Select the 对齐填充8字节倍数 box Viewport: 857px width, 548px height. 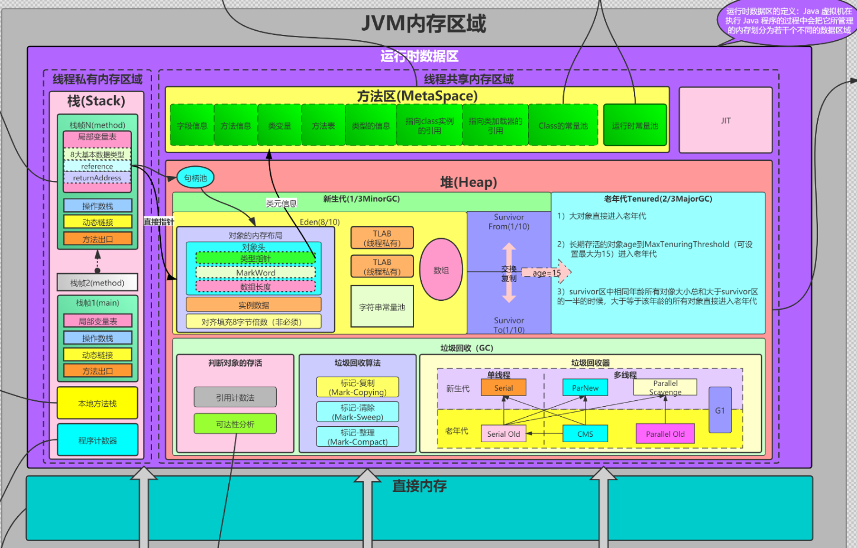click(254, 322)
